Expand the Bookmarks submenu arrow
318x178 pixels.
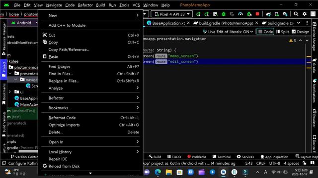(x=138, y=108)
